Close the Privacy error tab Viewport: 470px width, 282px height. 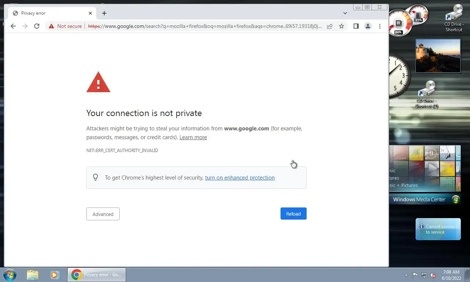click(x=90, y=13)
